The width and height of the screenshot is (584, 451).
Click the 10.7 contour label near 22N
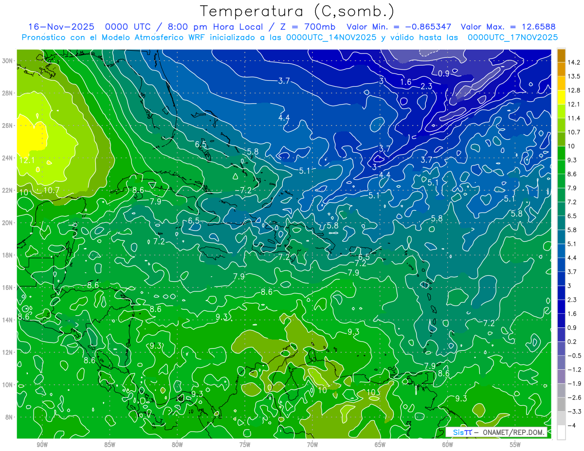tap(51, 190)
